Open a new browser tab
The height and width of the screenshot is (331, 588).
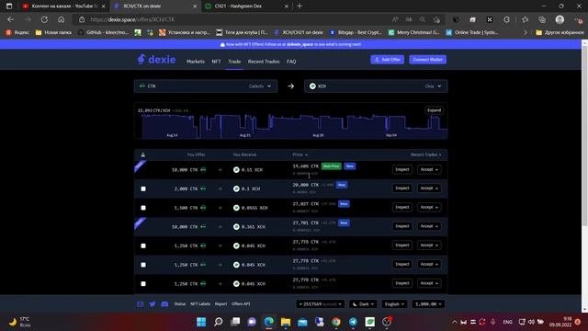(x=300, y=6)
